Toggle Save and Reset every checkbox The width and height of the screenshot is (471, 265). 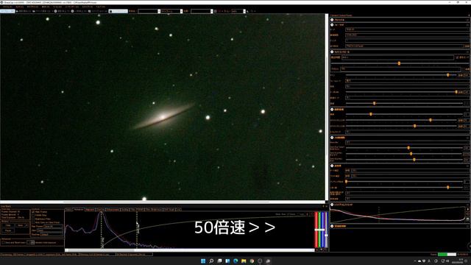4,242
